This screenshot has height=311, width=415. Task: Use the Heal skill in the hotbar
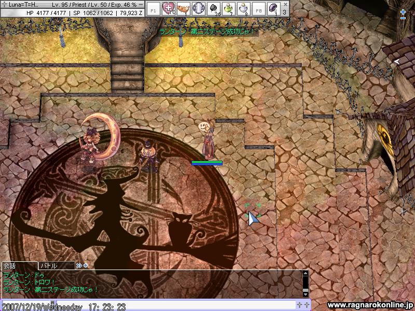point(168,8)
